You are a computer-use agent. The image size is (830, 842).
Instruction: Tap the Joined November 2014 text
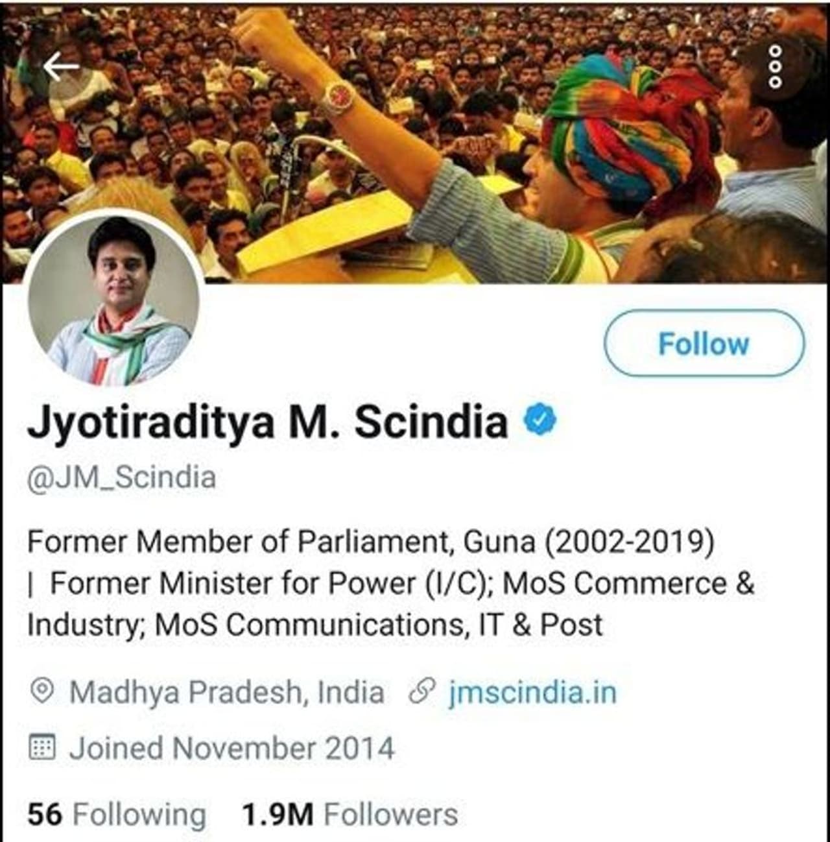(231, 748)
